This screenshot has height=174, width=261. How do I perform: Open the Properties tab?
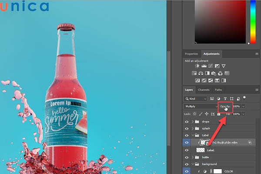pos(191,54)
